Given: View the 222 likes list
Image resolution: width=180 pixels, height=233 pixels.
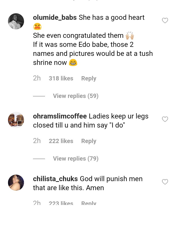Looking at the screenshot, I should coord(61,141).
